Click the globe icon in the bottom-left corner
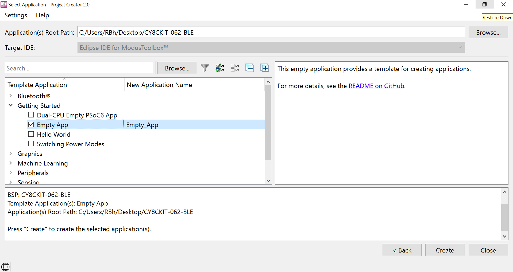Viewport: 513px width, 272px height. pyautogui.click(x=5, y=267)
